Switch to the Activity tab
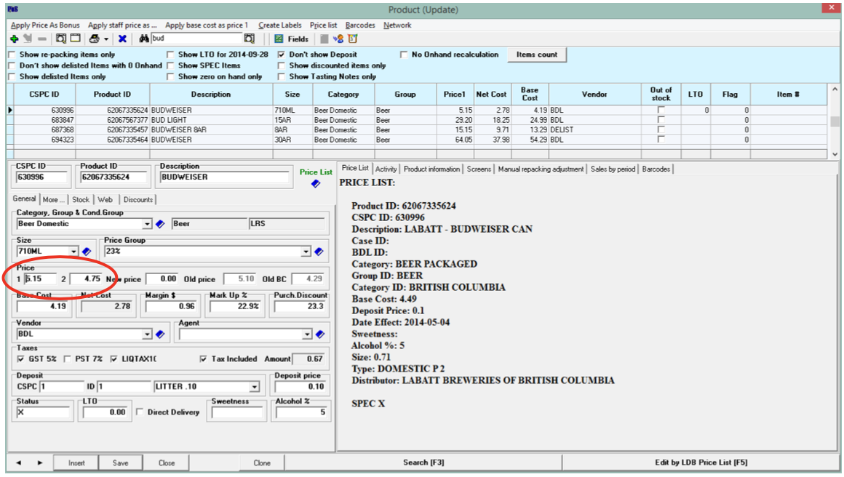Screen dimensions: 844x477 (x=386, y=169)
